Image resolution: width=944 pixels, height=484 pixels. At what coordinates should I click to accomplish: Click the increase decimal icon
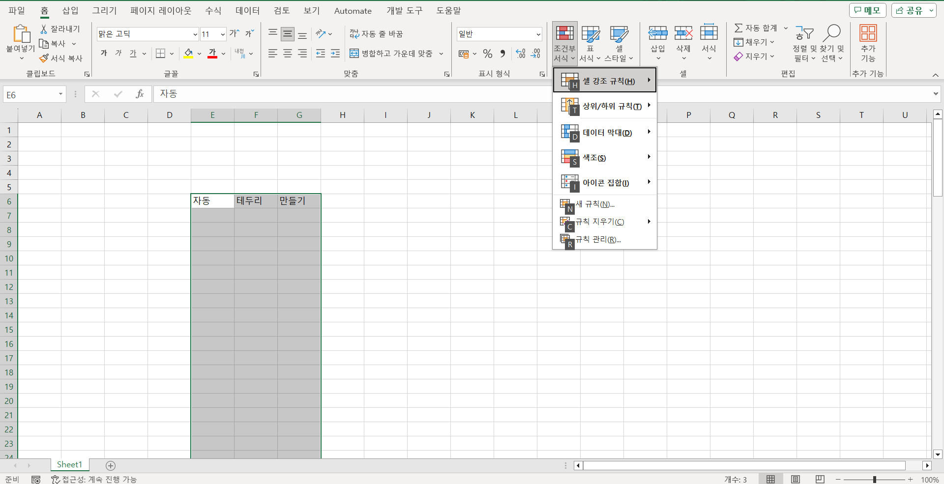(x=521, y=53)
